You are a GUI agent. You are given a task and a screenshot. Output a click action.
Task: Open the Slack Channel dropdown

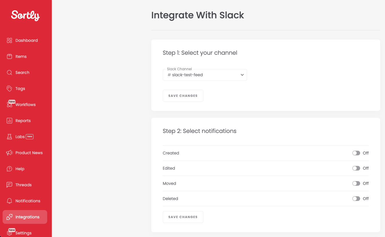[205, 75]
